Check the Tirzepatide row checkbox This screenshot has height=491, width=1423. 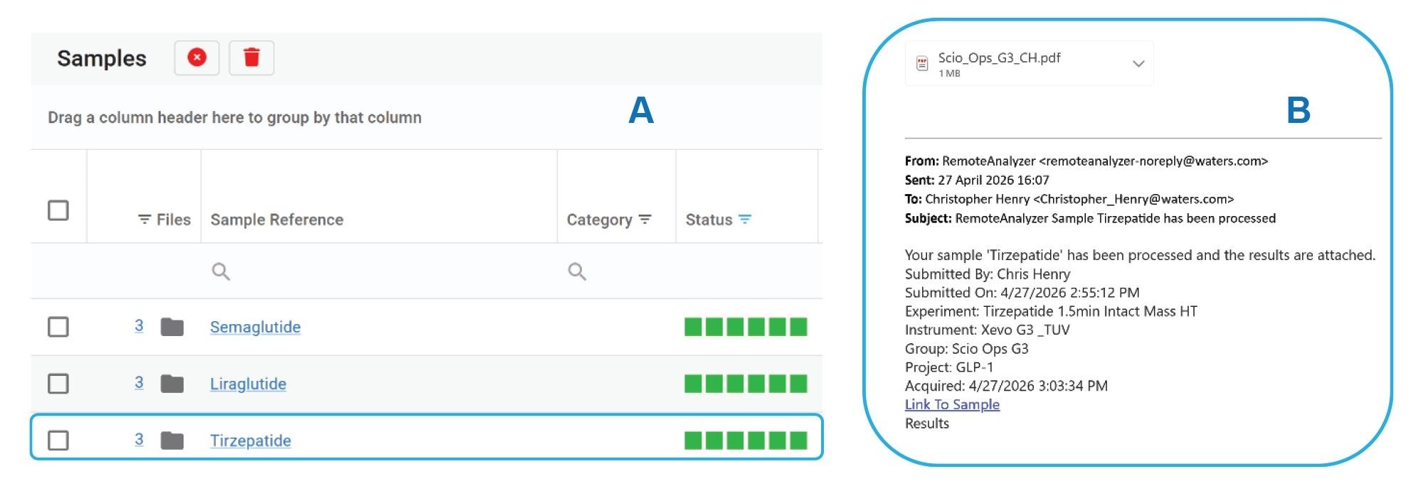[x=58, y=441]
